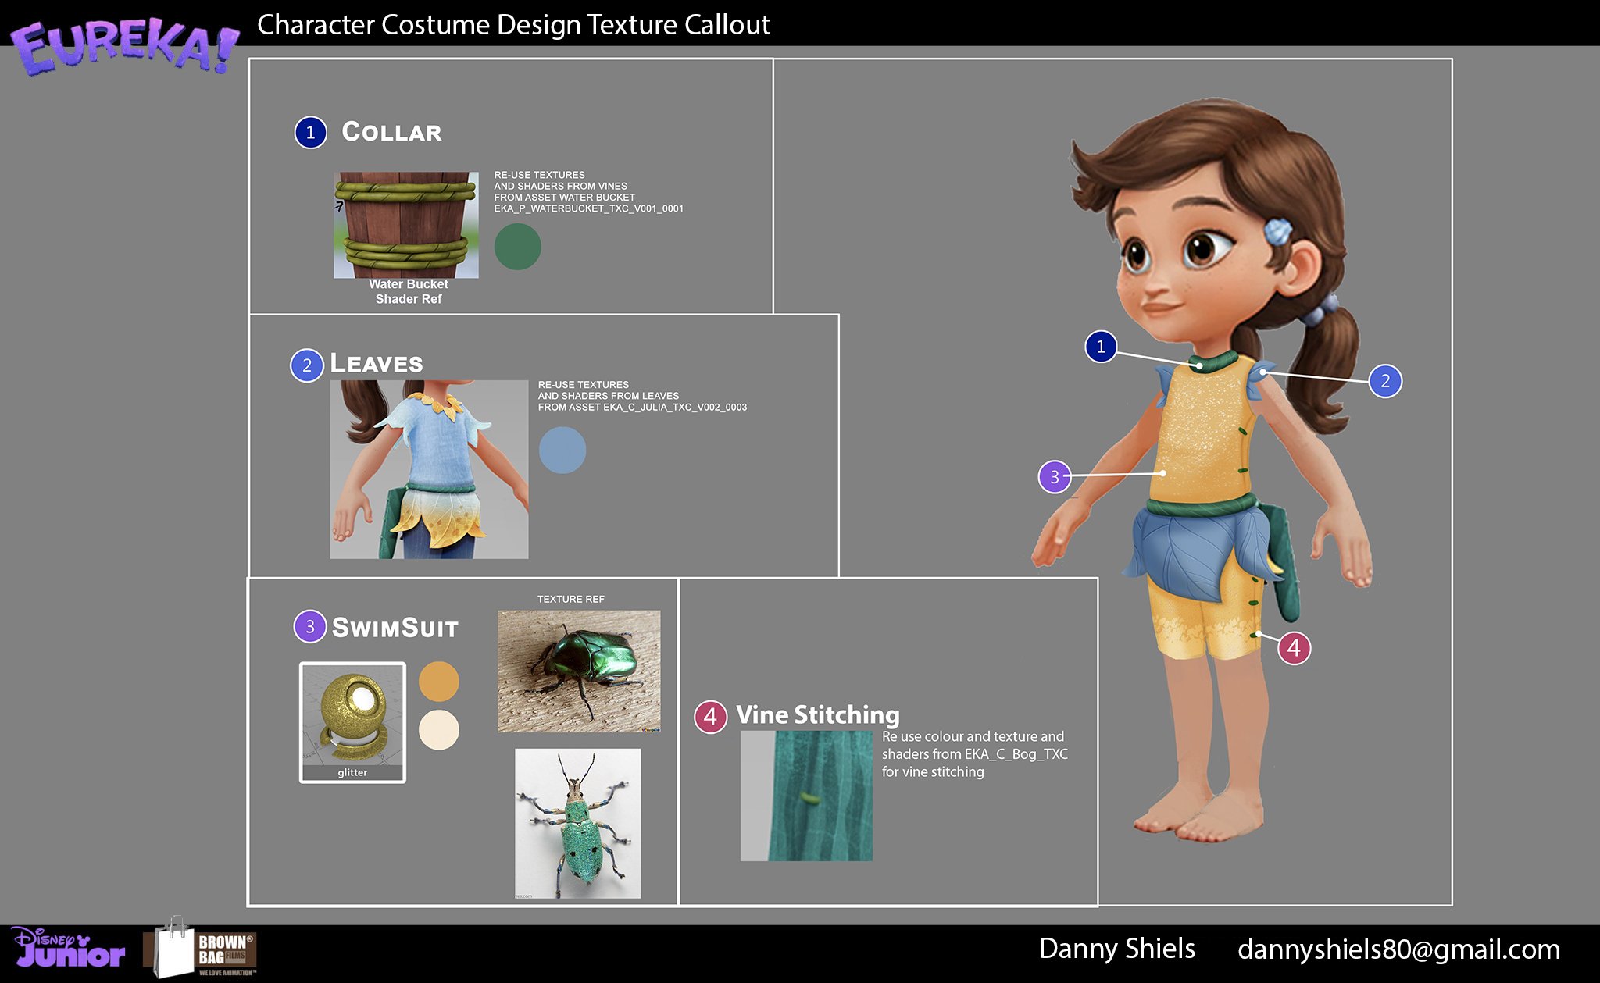The width and height of the screenshot is (1600, 983).
Task: Click the Water Bucket shader reference image
Action: click(405, 225)
